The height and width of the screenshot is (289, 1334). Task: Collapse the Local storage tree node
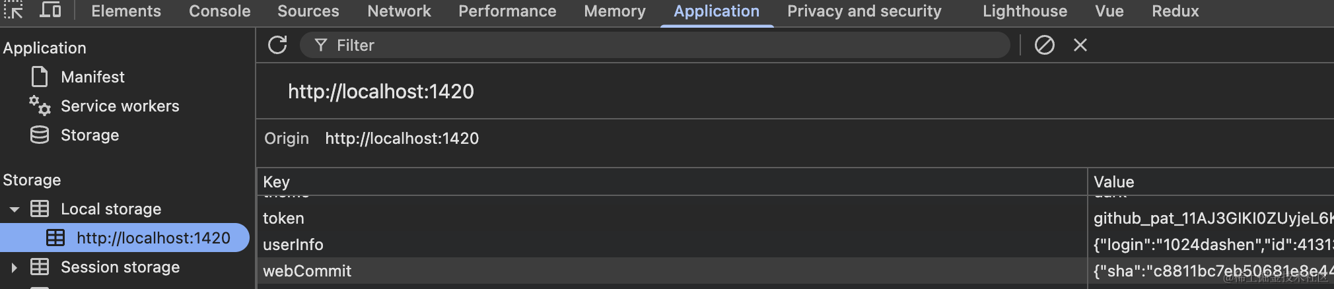point(14,209)
